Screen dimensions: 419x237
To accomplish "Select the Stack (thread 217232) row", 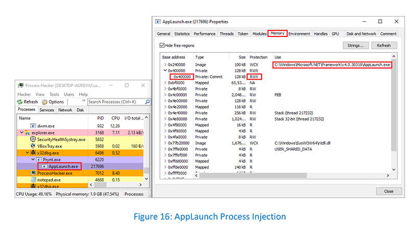I will tap(275, 113).
